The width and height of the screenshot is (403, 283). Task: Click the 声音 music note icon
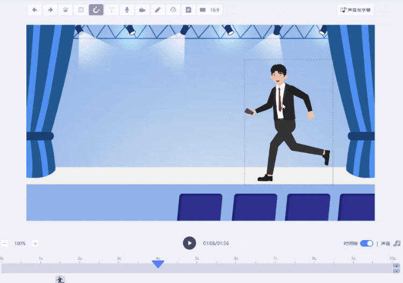tap(397, 243)
